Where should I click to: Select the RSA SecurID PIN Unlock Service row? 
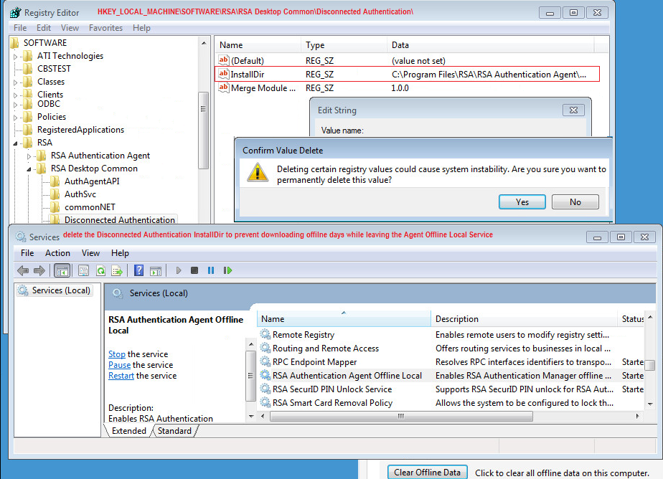click(331, 389)
